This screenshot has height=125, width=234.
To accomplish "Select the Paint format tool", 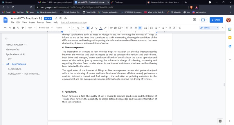I will (x=23, y=28).
